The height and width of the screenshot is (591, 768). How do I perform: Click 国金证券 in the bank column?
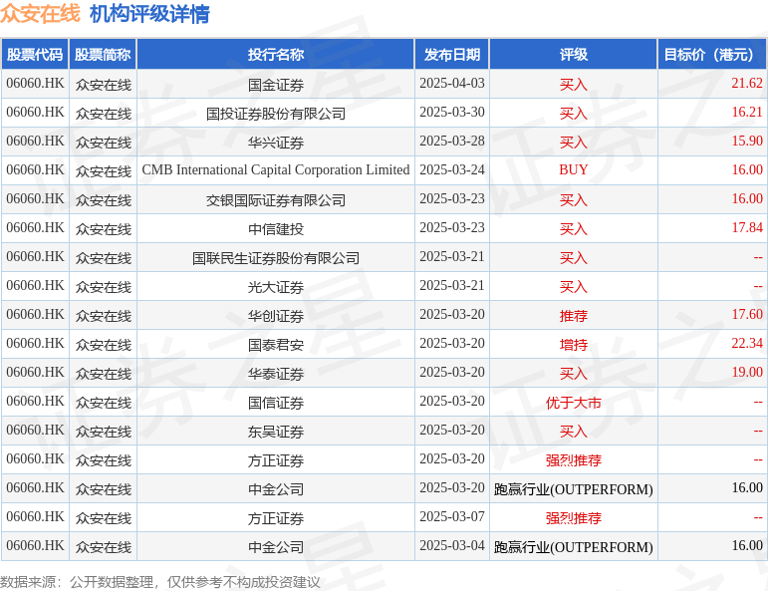point(276,85)
